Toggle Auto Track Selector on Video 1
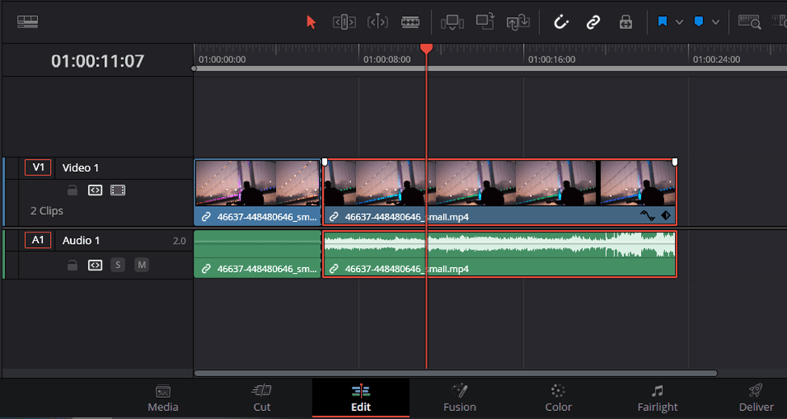Viewport: 787px width, 419px height. click(x=95, y=191)
